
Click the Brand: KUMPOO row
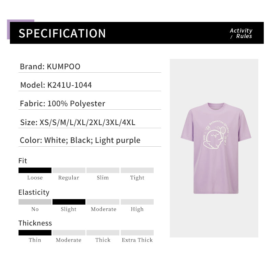coord(50,66)
